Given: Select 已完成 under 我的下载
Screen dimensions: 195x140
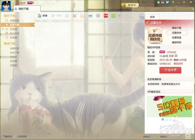Looking at the screenshot, I should [13, 29].
